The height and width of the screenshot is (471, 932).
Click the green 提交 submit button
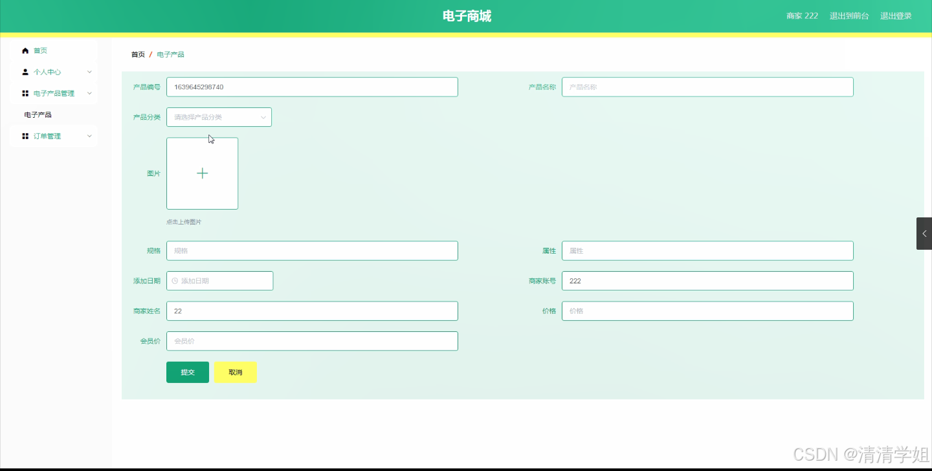[x=187, y=372]
